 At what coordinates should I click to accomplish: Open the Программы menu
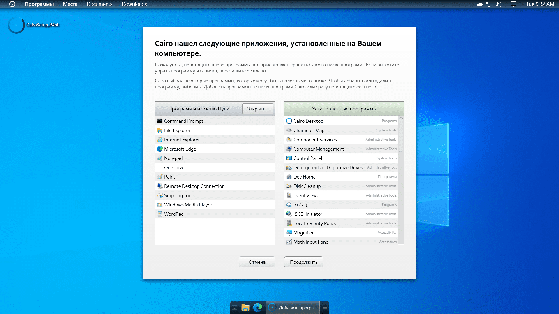coord(39,4)
